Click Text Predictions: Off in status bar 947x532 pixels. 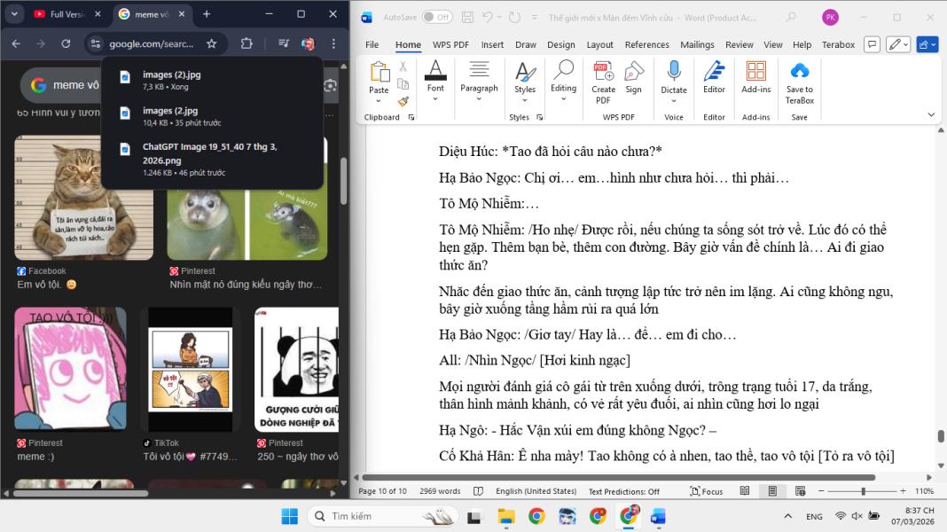click(624, 491)
